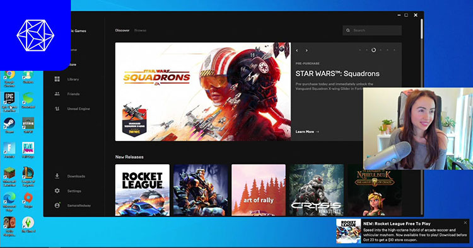Click Learn More on the Squadrons banner
This screenshot has width=473, height=248.
tap(307, 132)
